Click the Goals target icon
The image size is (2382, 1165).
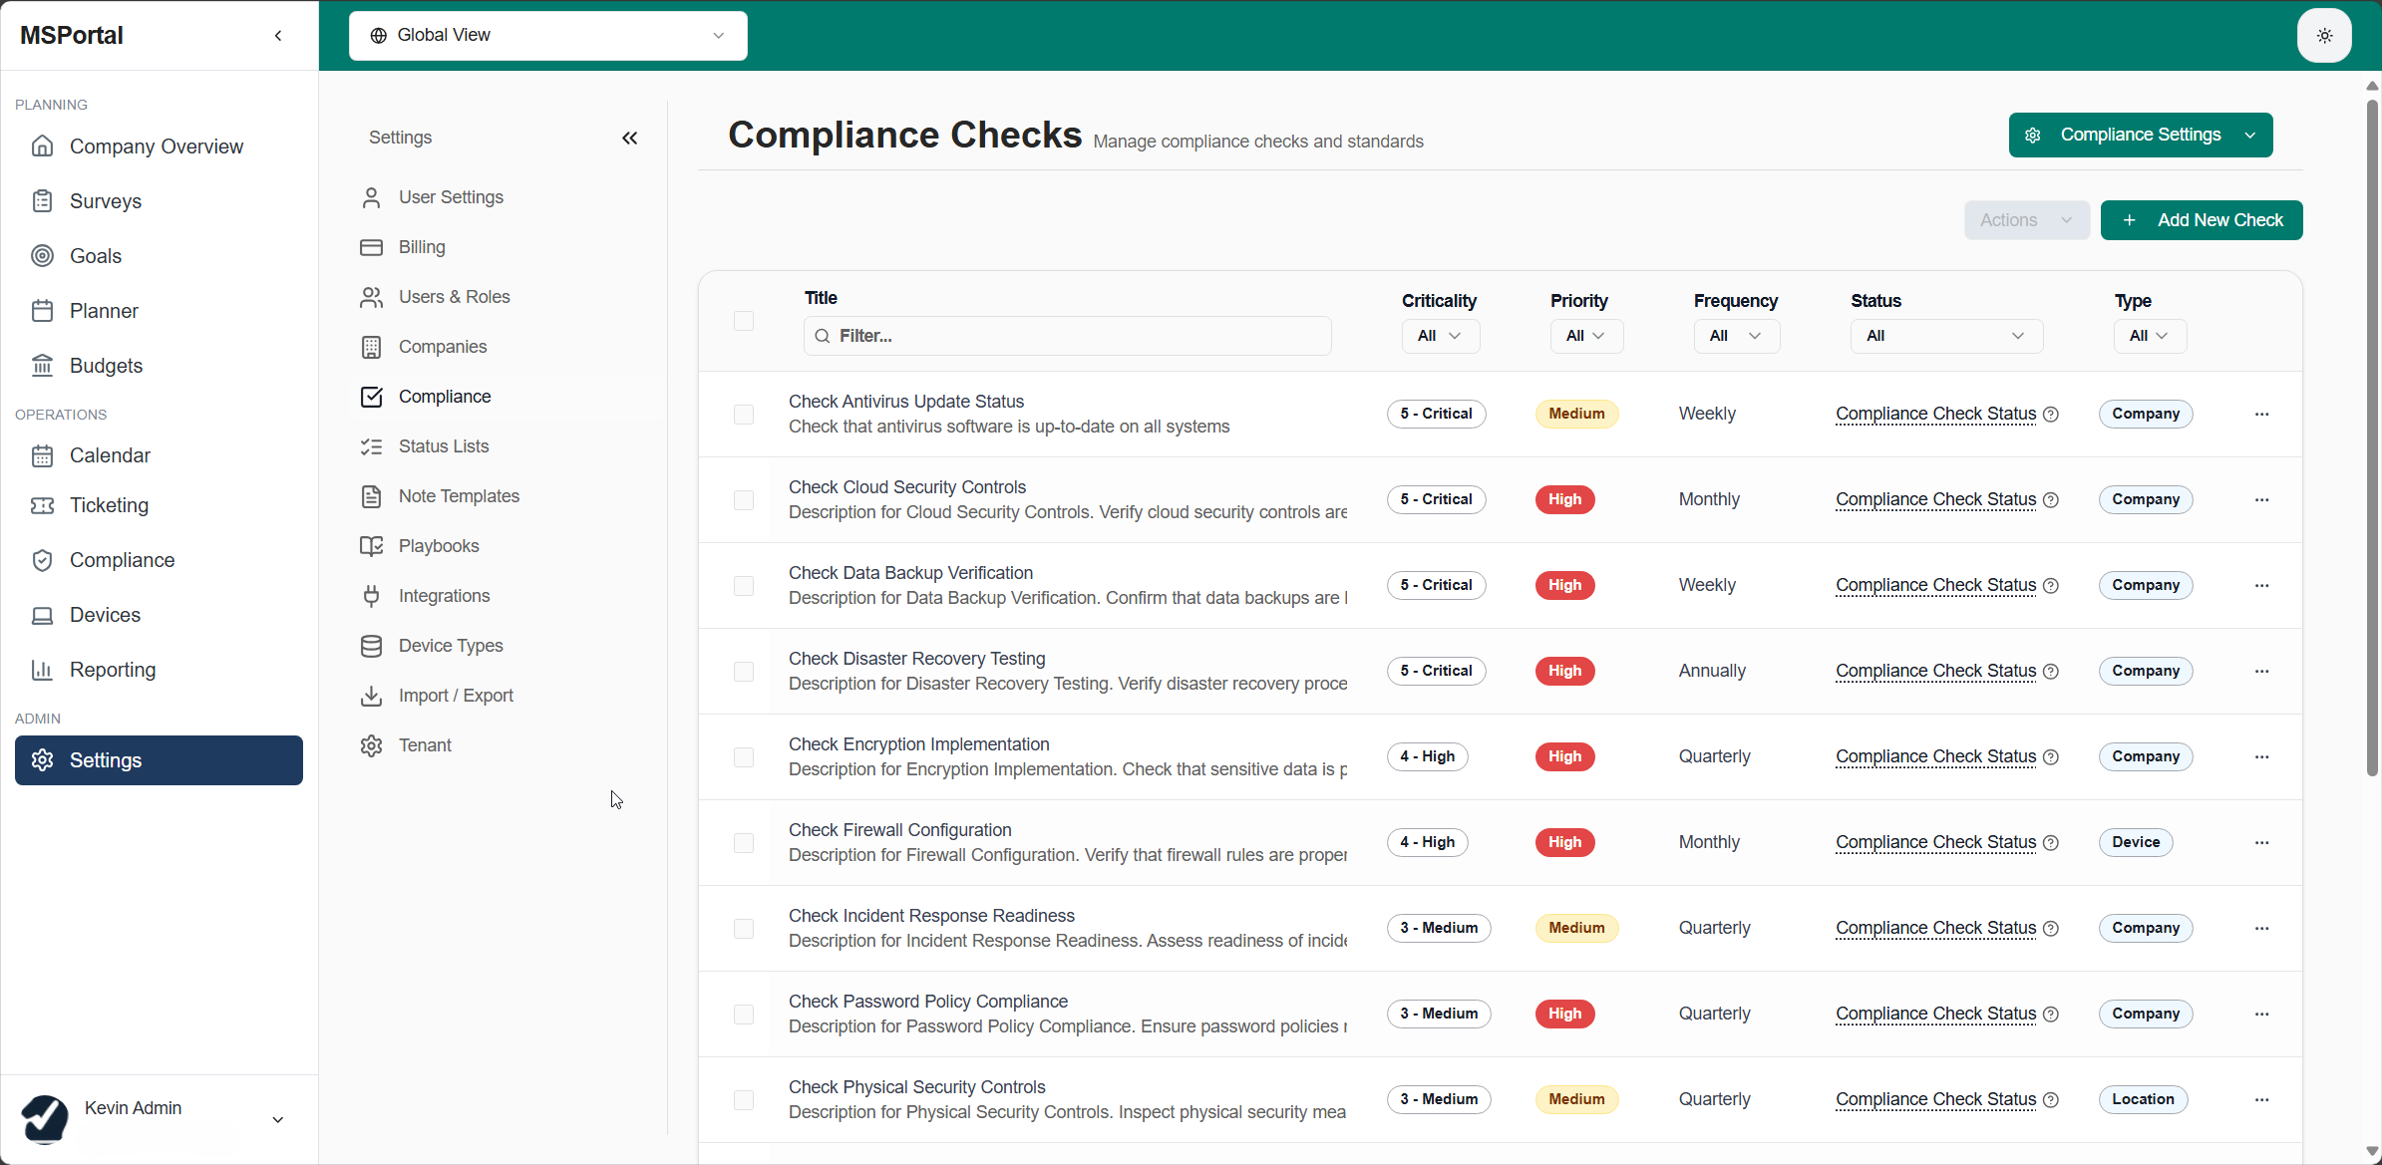click(42, 255)
